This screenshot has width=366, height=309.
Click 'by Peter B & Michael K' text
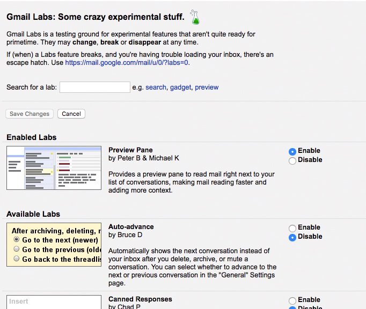[x=143, y=158]
